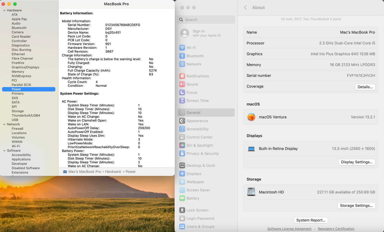Viewport: 384px width, 232px height.
Task: Select Thunderbolt/USB4 in the sidebar
Action: 26,116
